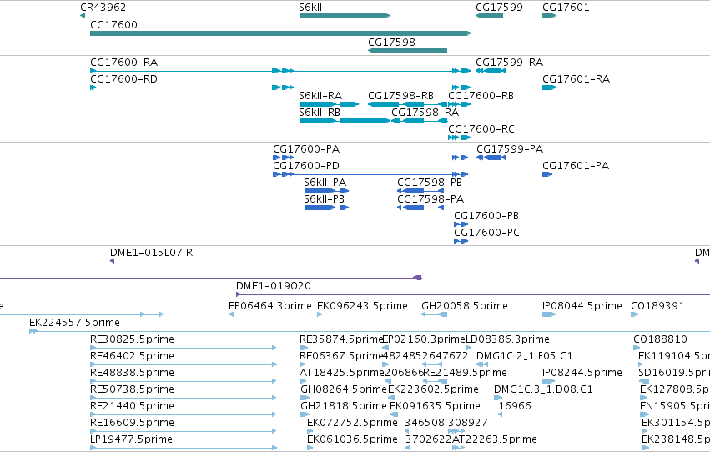This screenshot has width=710, height=452.
Task: Click IP08244.5prime EST label
Action: coord(582,374)
